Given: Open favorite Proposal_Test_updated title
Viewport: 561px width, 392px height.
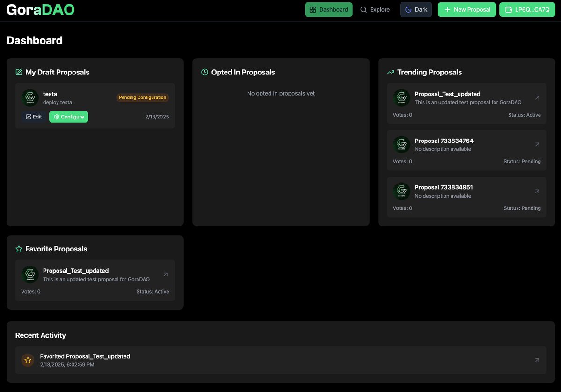Looking at the screenshot, I should (x=76, y=271).
